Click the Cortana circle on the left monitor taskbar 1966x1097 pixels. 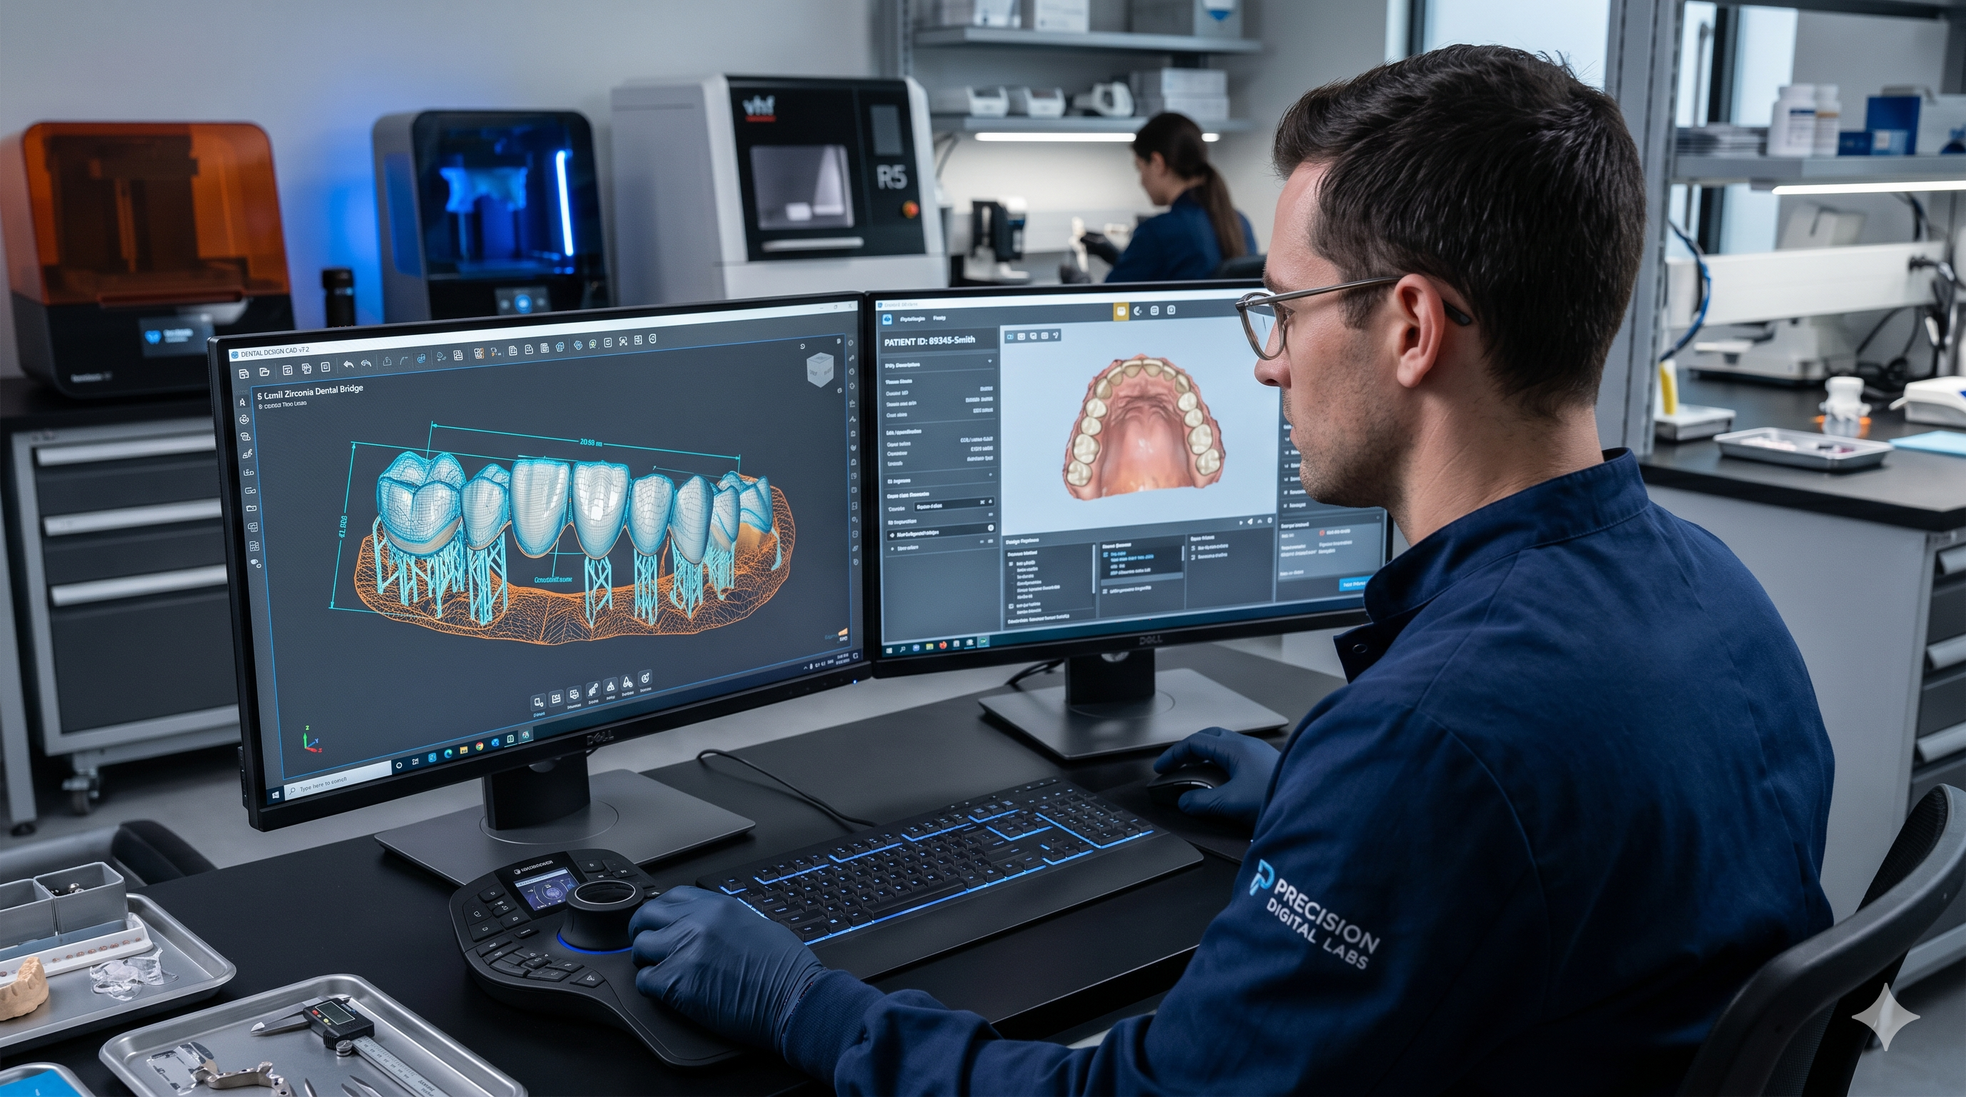pos(399,764)
